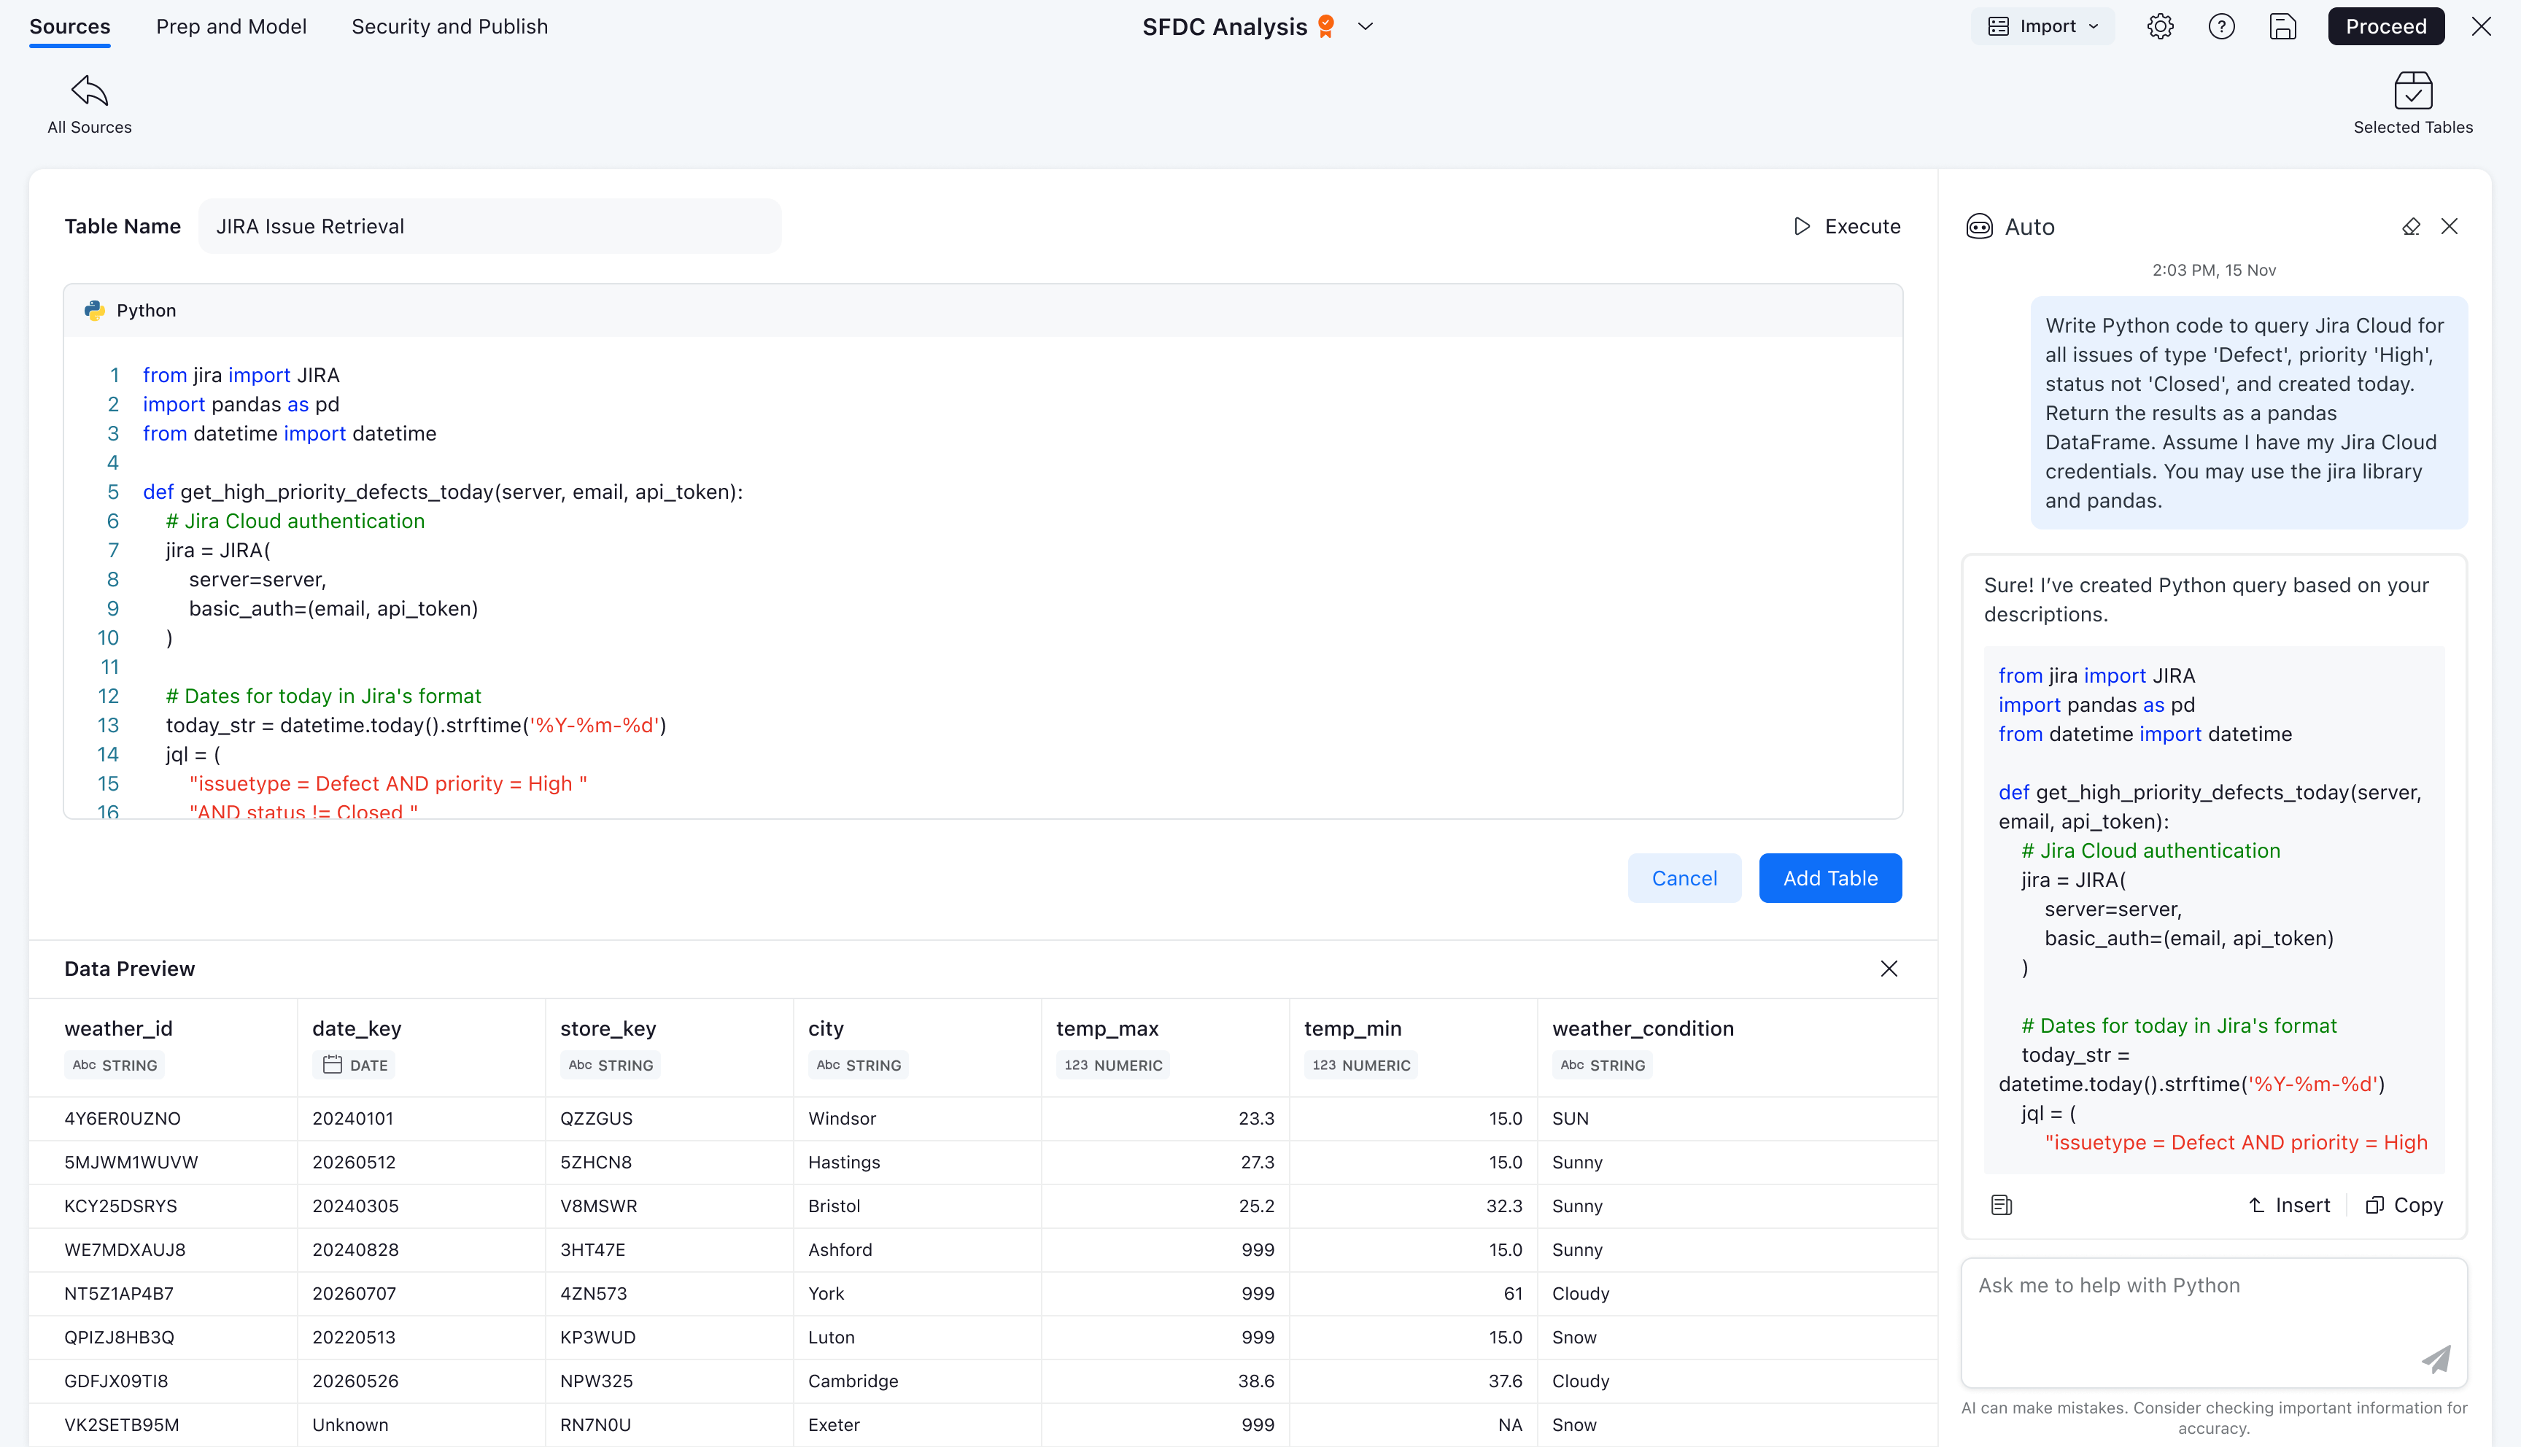
Task: Close the Data Preview panel
Action: [1888, 969]
